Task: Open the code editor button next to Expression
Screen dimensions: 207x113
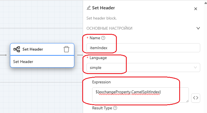Action: [x=196, y=97]
